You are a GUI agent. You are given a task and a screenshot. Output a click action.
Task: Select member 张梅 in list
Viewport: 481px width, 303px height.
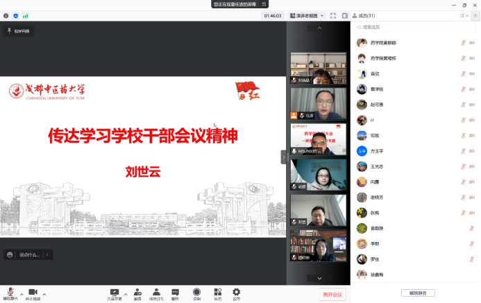(416, 213)
